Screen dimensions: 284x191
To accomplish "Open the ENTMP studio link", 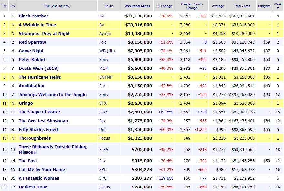I will [106, 77].
